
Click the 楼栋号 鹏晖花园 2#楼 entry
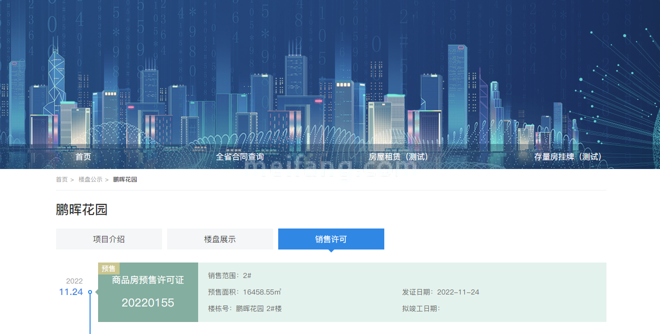[x=245, y=308]
